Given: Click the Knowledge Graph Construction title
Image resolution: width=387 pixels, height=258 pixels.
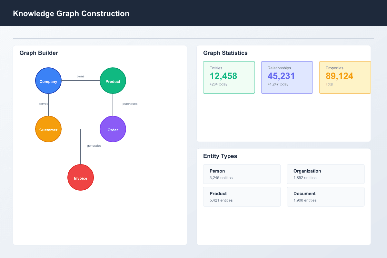Looking at the screenshot, I should [x=71, y=13].
